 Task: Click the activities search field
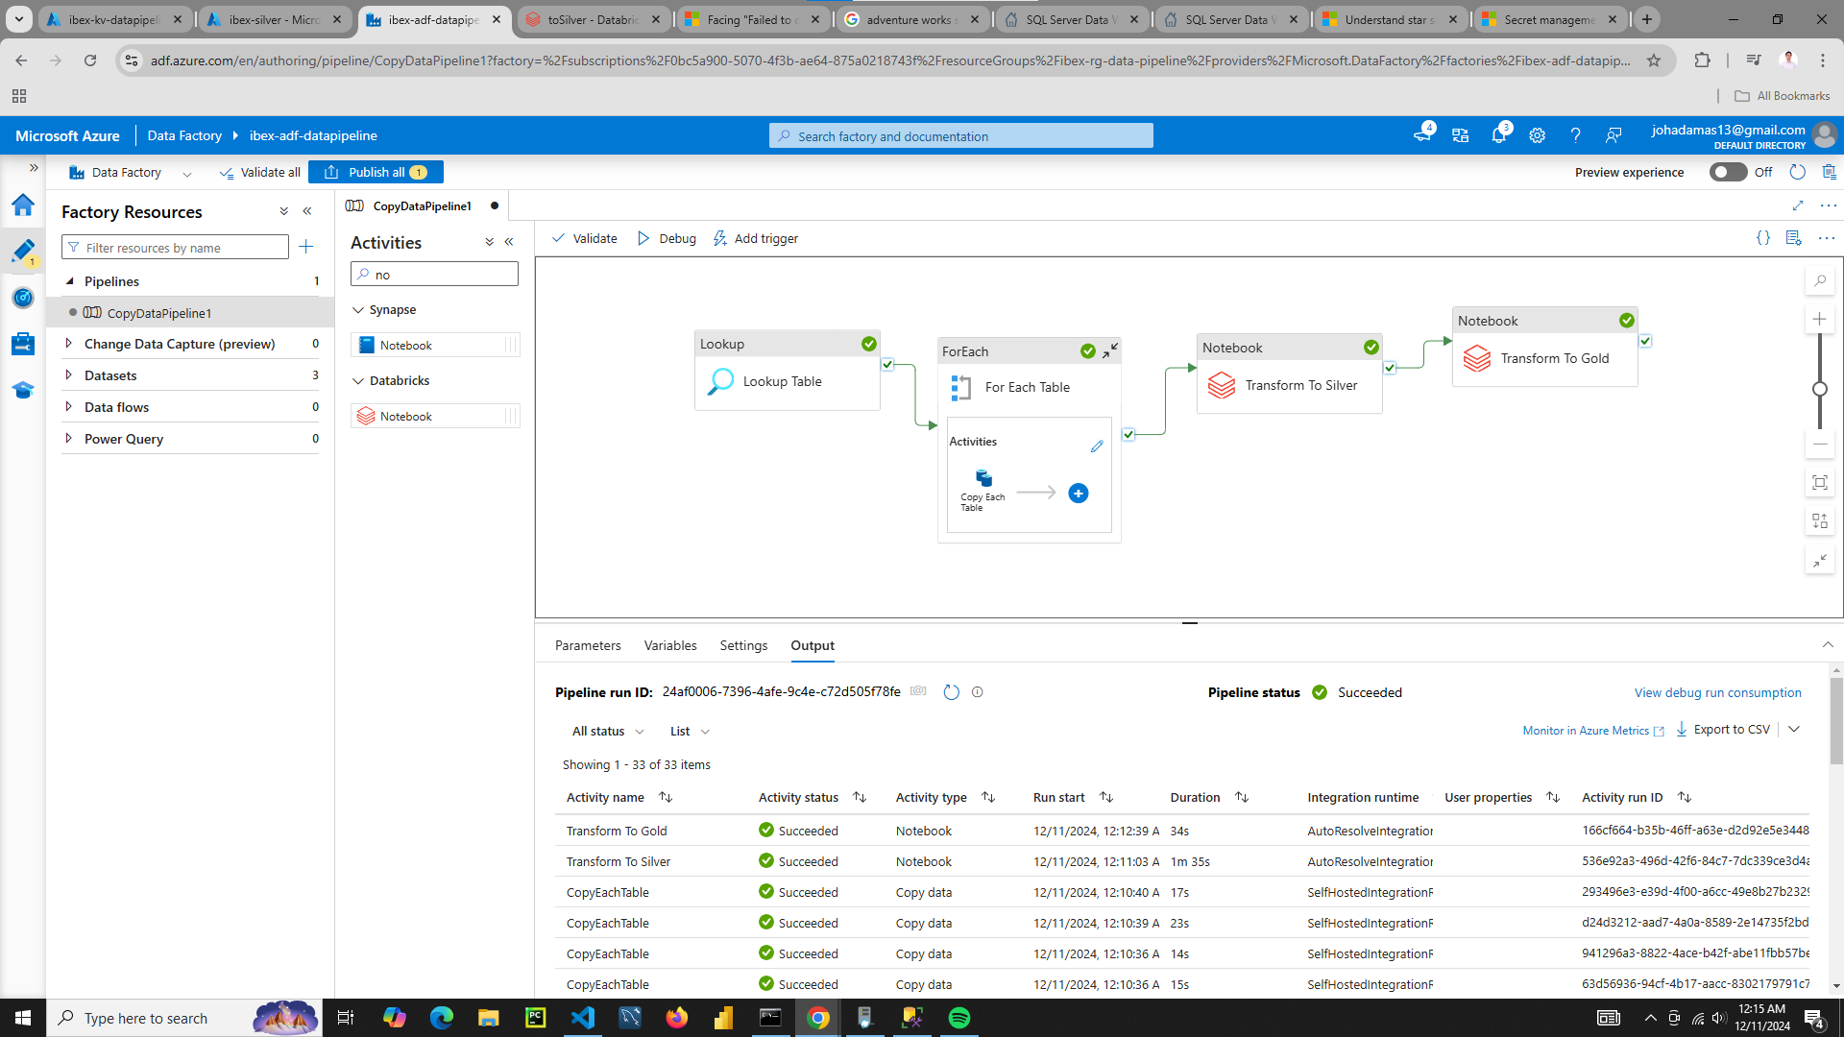click(434, 275)
